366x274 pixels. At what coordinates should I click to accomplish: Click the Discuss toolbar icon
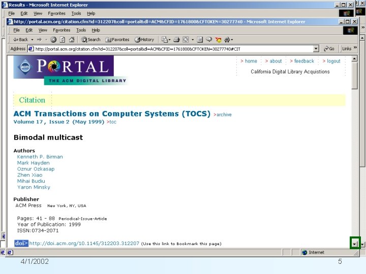point(200,40)
